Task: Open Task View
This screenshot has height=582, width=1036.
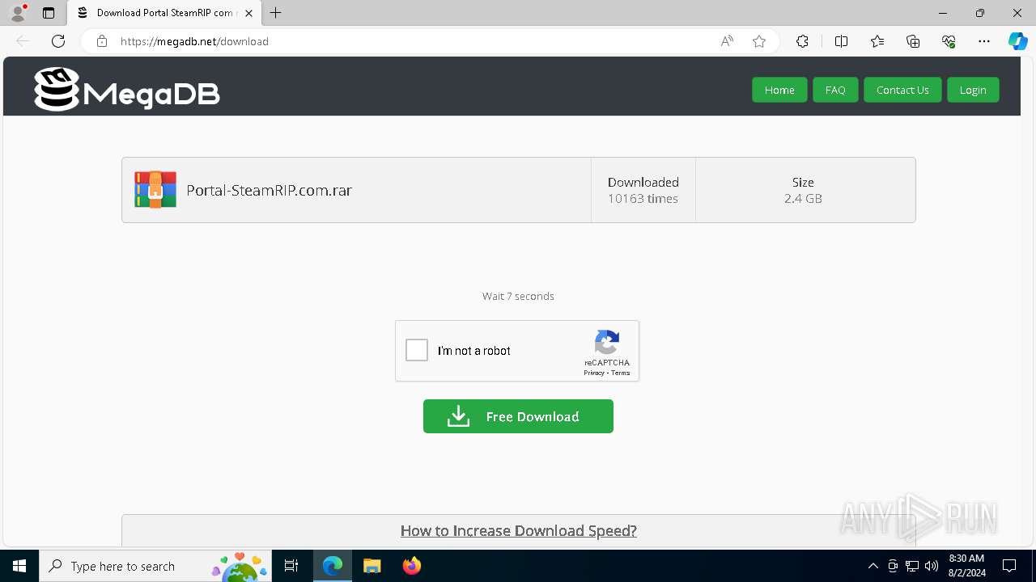Action: [x=292, y=566]
